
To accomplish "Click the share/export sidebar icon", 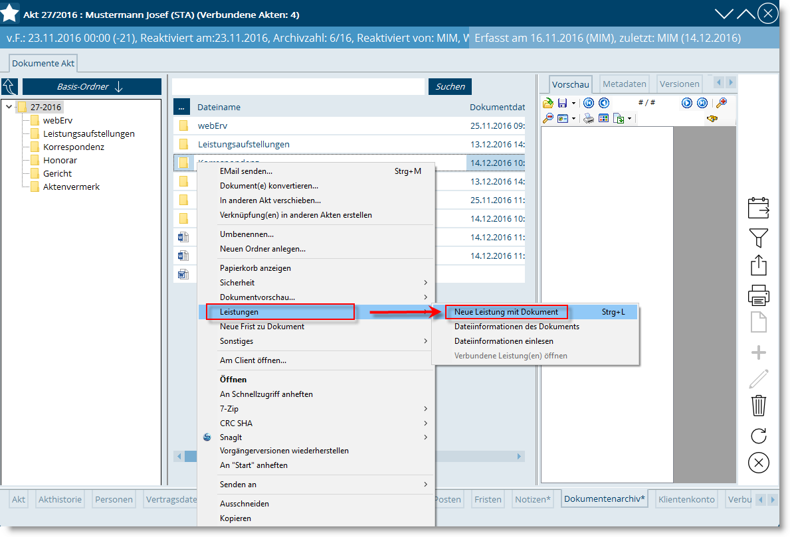I will point(758,266).
